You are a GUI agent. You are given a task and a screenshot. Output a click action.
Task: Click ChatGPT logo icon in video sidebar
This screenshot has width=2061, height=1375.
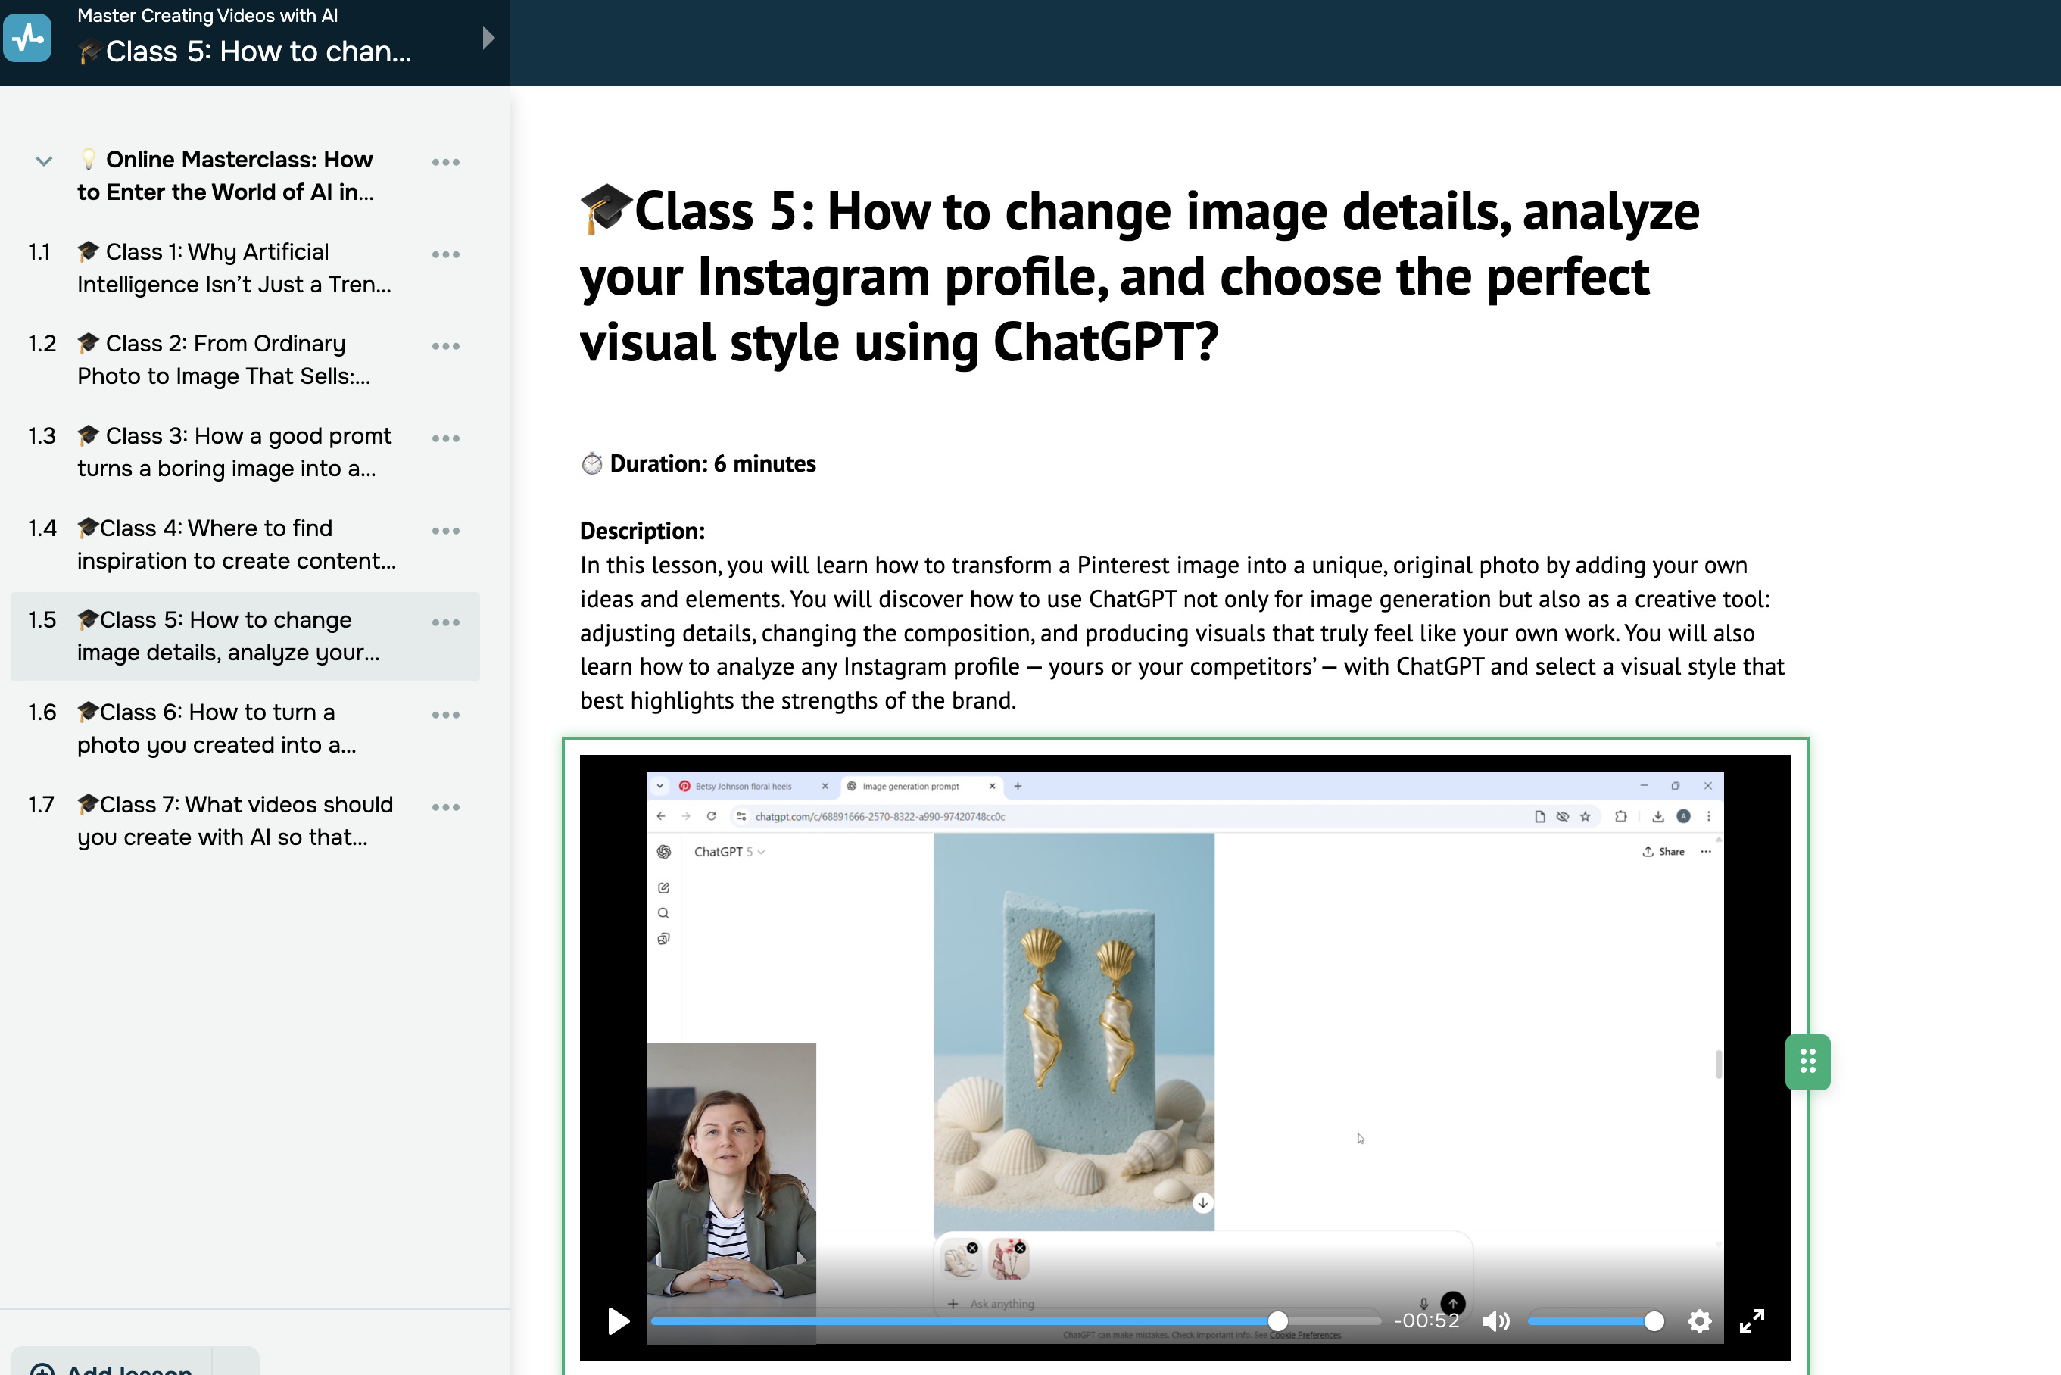tap(663, 852)
